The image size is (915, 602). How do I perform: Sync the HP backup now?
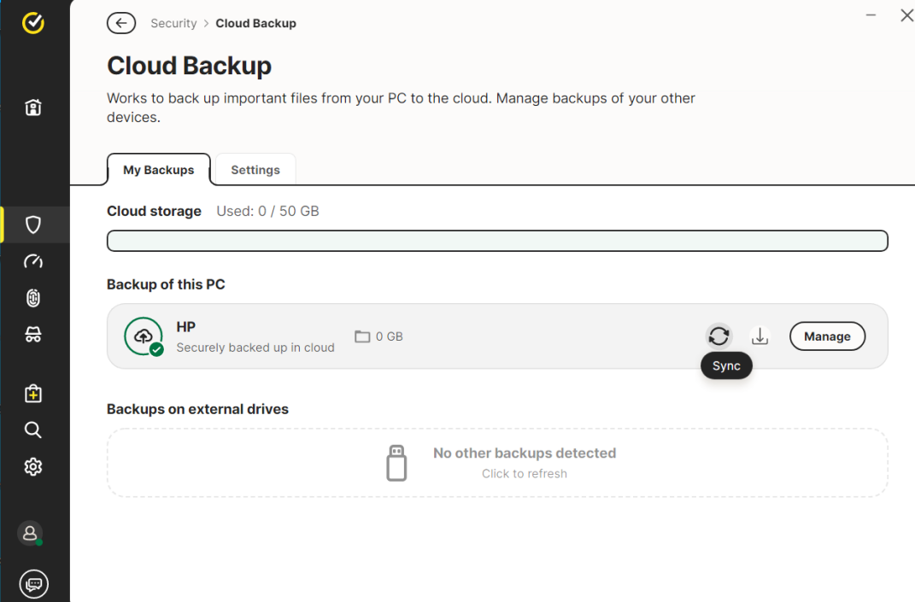click(x=719, y=336)
